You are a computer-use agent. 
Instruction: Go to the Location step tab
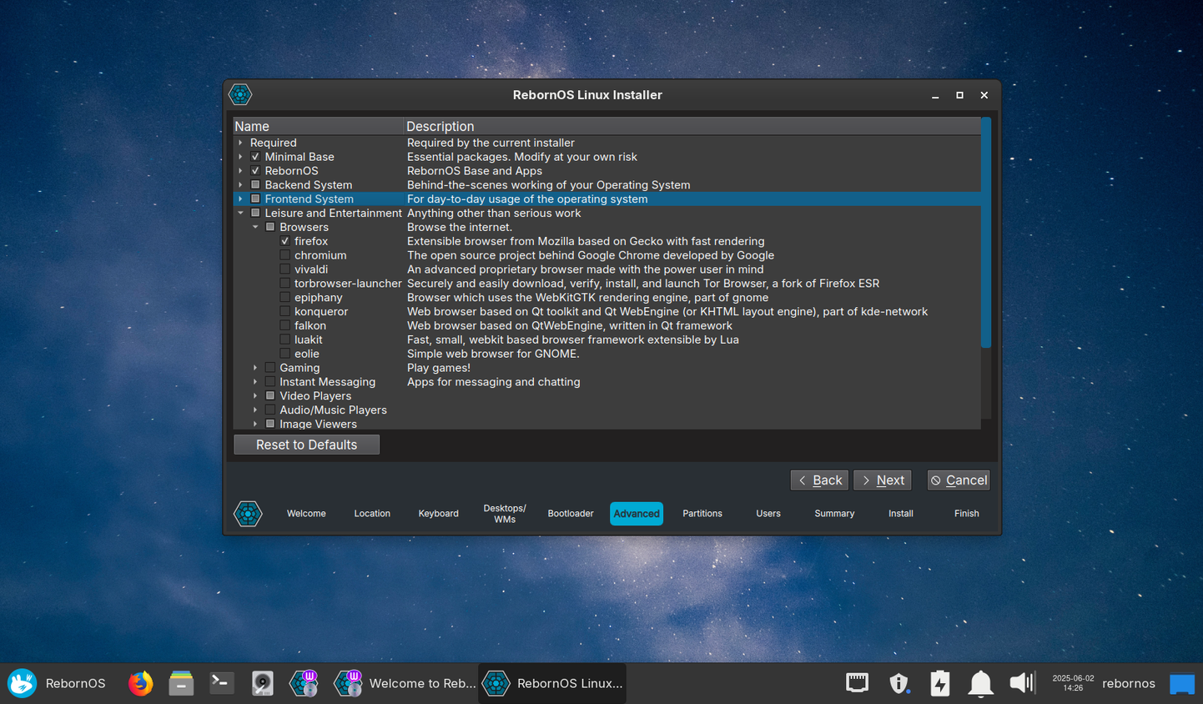point(372,514)
